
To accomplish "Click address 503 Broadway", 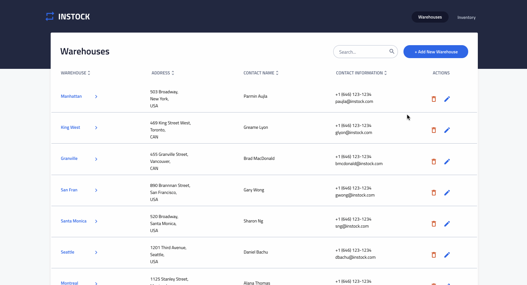I will click(x=164, y=92).
